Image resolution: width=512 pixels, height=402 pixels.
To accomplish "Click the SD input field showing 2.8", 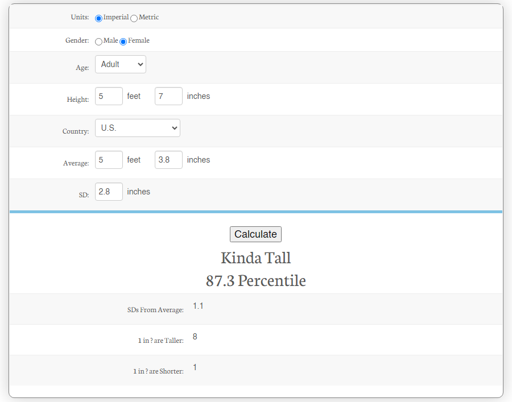I will [x=109, y=192].
